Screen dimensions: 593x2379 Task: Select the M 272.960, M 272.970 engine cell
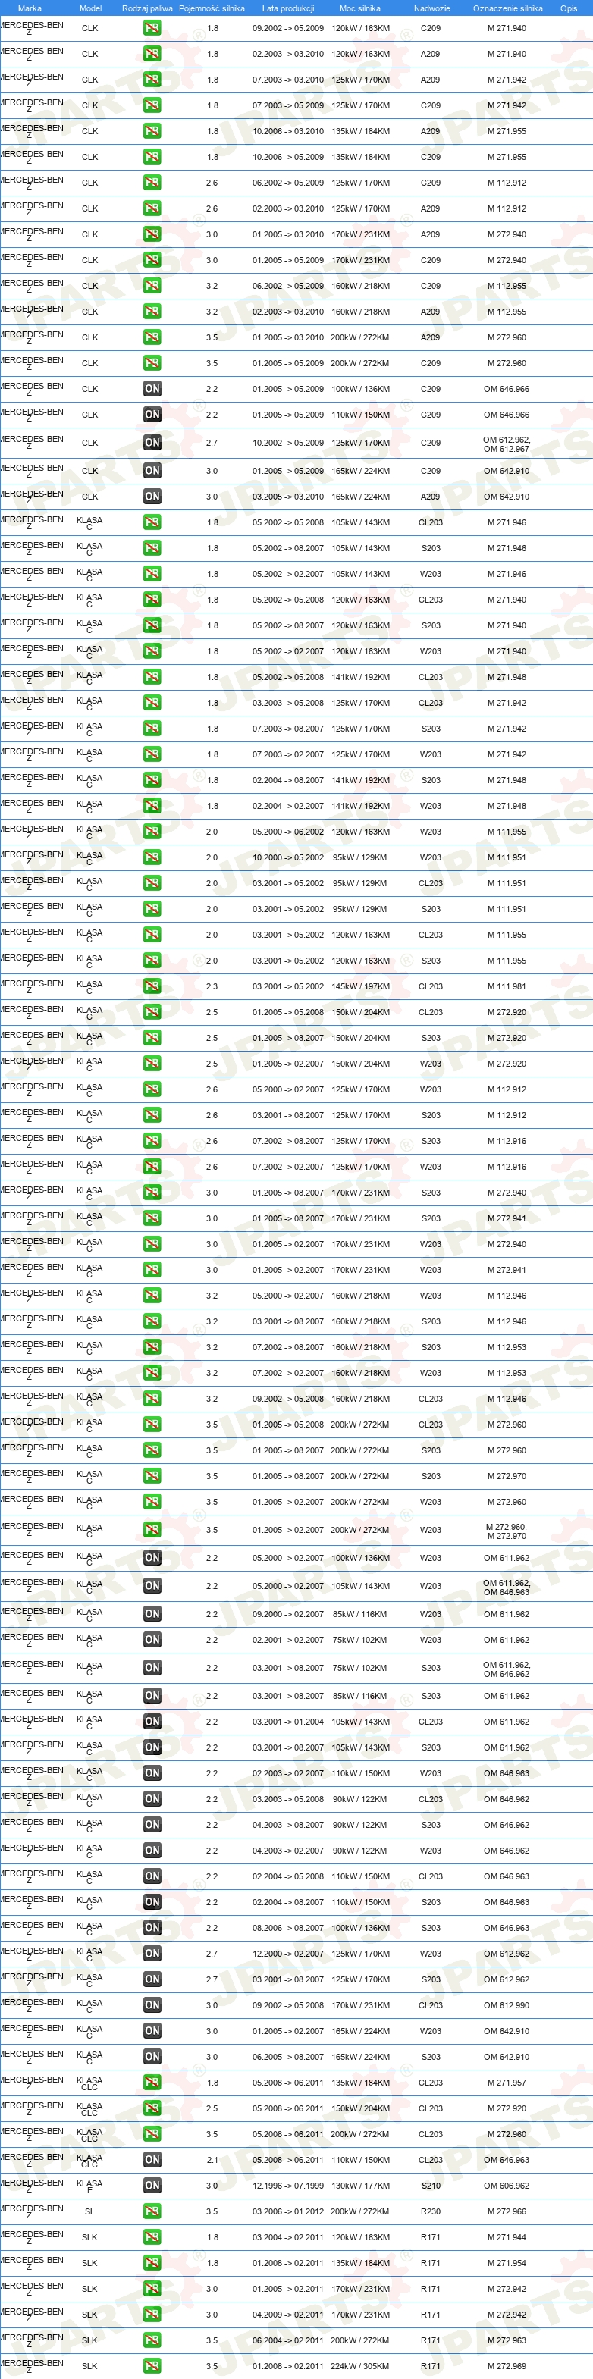click(507, 1531)
